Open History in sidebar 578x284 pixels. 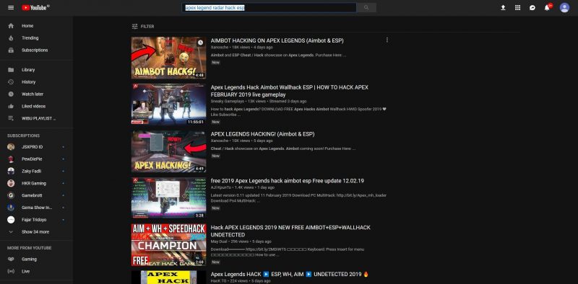[x=37, y=82]
